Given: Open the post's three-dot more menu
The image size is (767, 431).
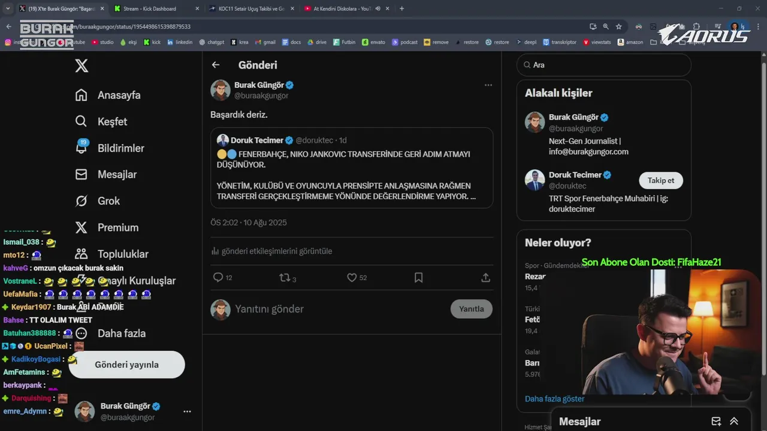Looking at the screenshot, I should tap(488, 85).
